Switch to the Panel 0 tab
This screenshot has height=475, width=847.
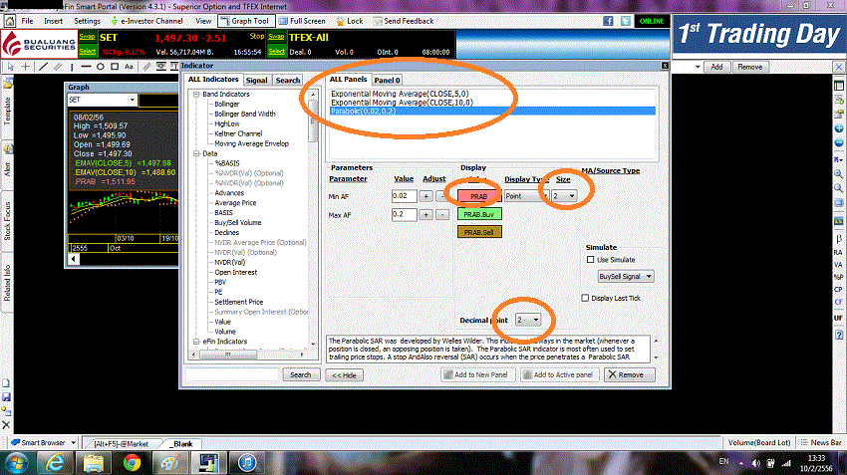(x=387, y=80)
